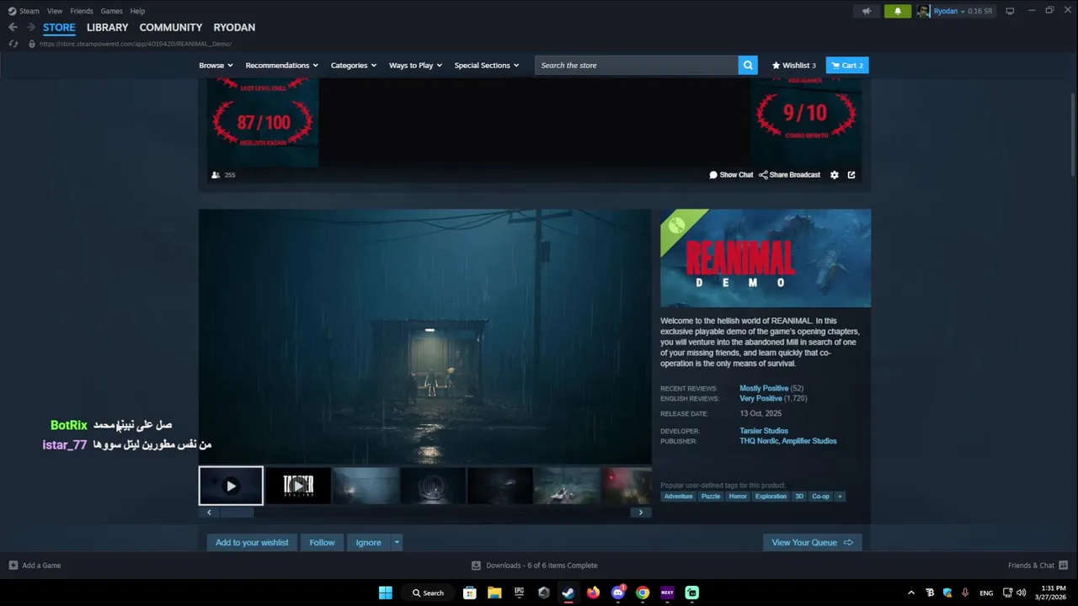Screen dimensions: 1078x606
Task: Open the Wishlist 3 link
Action: tap(793, 65)
